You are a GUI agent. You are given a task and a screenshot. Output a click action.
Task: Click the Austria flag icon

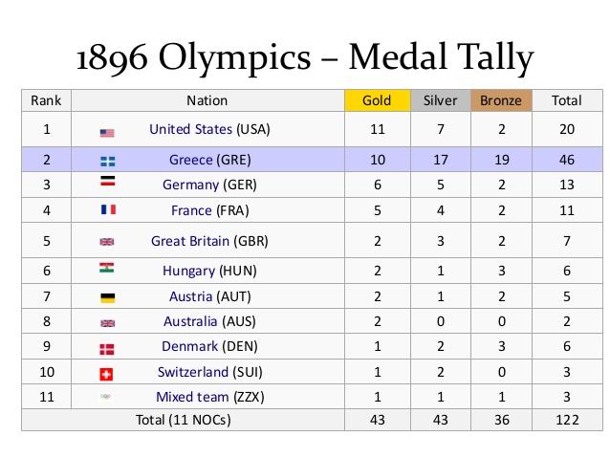point(107,298)
